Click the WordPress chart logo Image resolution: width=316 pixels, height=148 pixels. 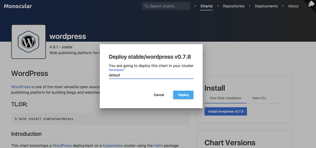point(28,42)
